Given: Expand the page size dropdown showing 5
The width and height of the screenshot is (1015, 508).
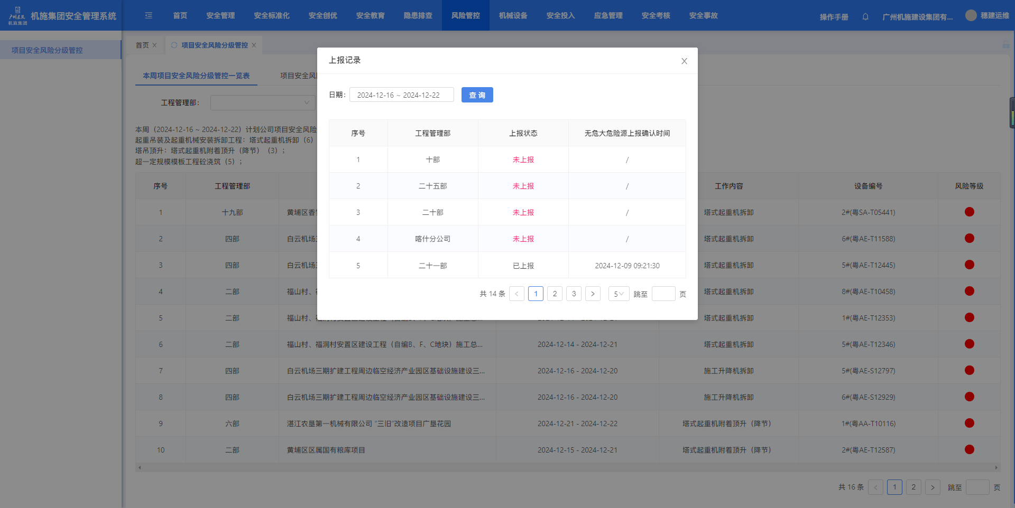Looking at the screenshot, I should pyautogui.click(x=619, y=294).
